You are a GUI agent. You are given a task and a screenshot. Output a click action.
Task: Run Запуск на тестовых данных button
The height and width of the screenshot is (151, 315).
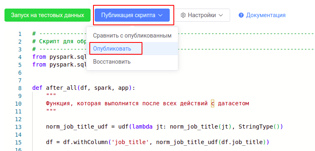pos(47,15)
